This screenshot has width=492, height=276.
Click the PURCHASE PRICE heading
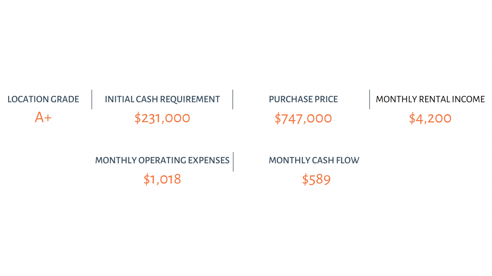[x=303, y=99]
